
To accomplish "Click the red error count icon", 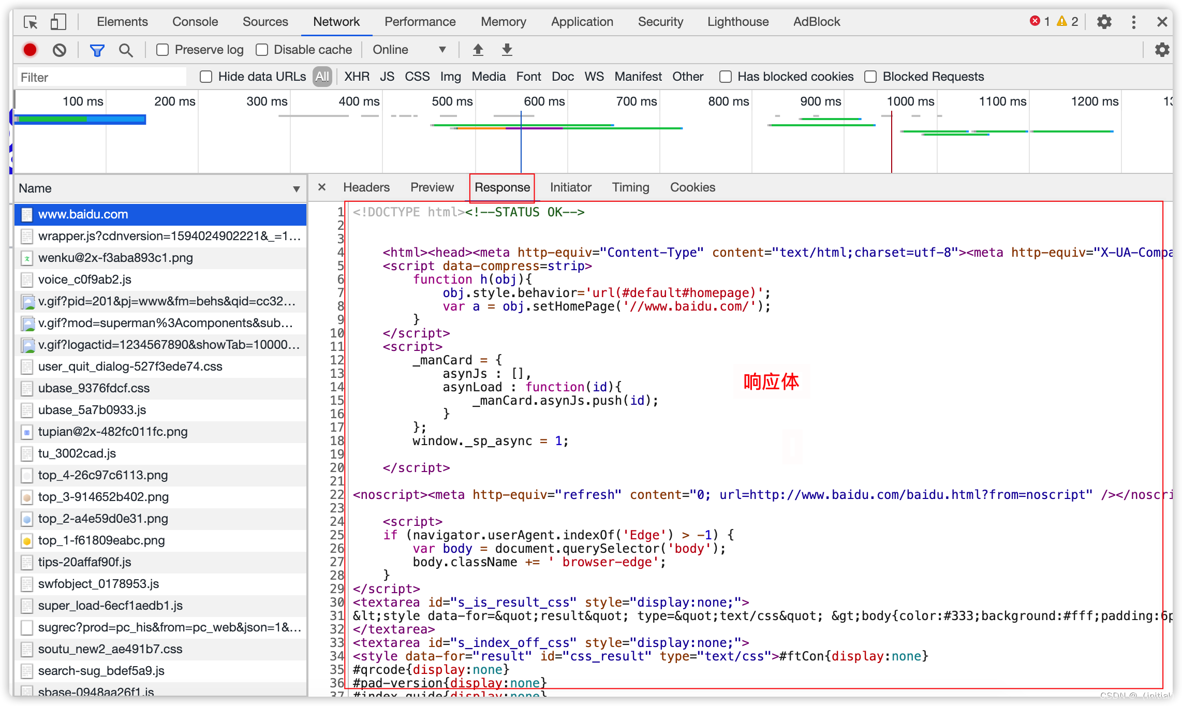I will click(x=1035, y=21).
